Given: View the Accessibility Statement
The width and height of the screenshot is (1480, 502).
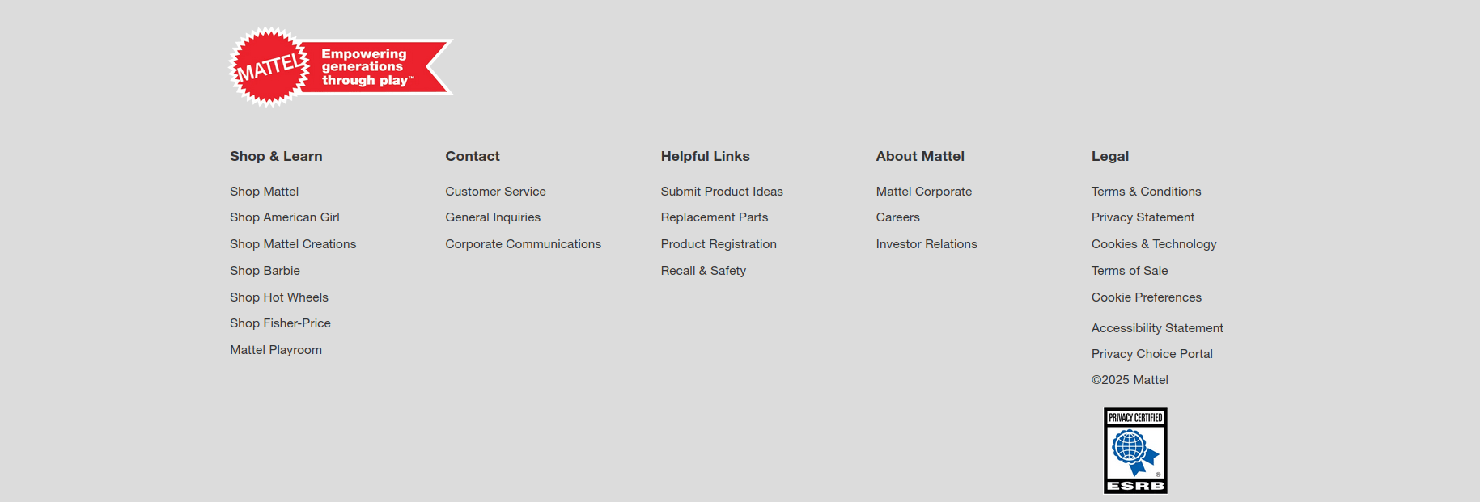Looking at the screenshot, I should pyautogui.click(x=1156, y=328).
